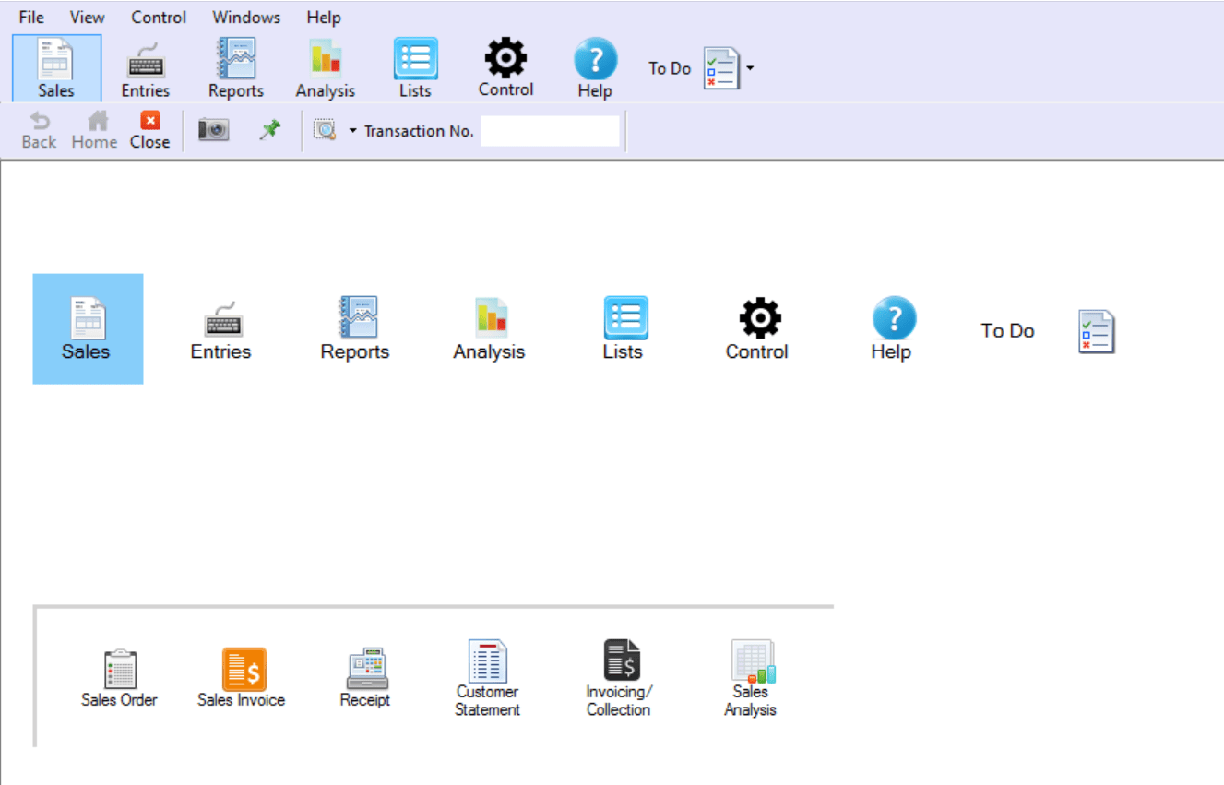
Task: Open the Control menu
Action: coord(158,17)
